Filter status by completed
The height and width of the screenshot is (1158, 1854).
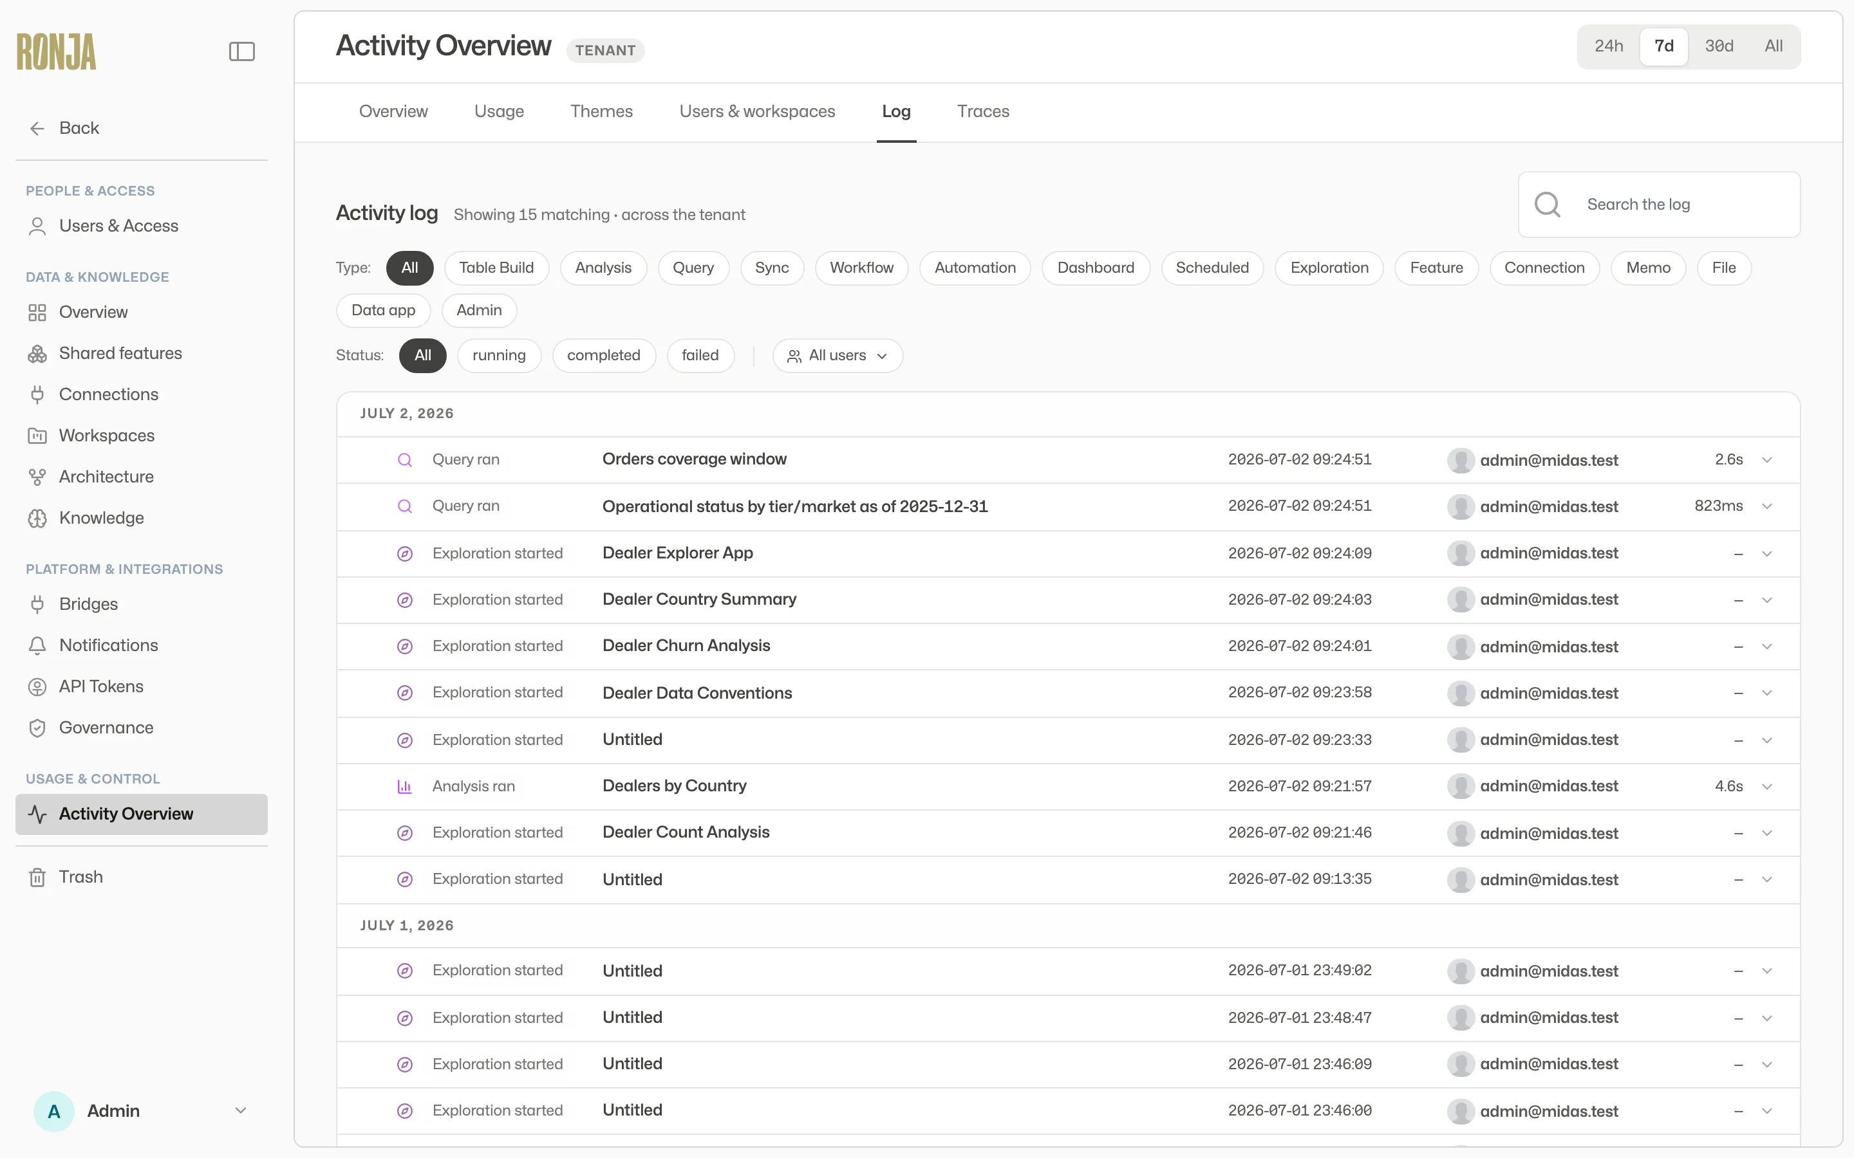[603, 355]
